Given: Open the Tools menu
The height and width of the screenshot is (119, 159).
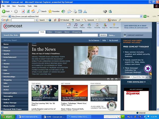Looking at the screenshot, I should point(29,6).
